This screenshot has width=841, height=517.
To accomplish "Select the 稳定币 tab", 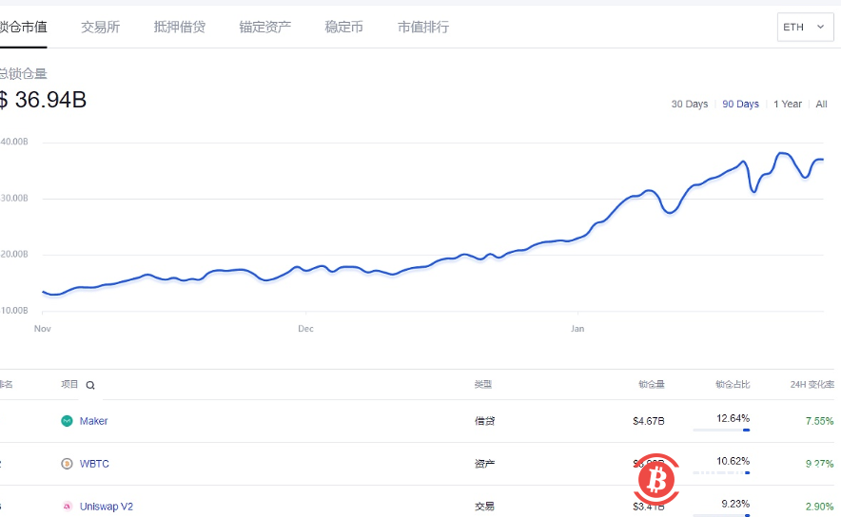I will pyautogui.click(x=343, y=27).
